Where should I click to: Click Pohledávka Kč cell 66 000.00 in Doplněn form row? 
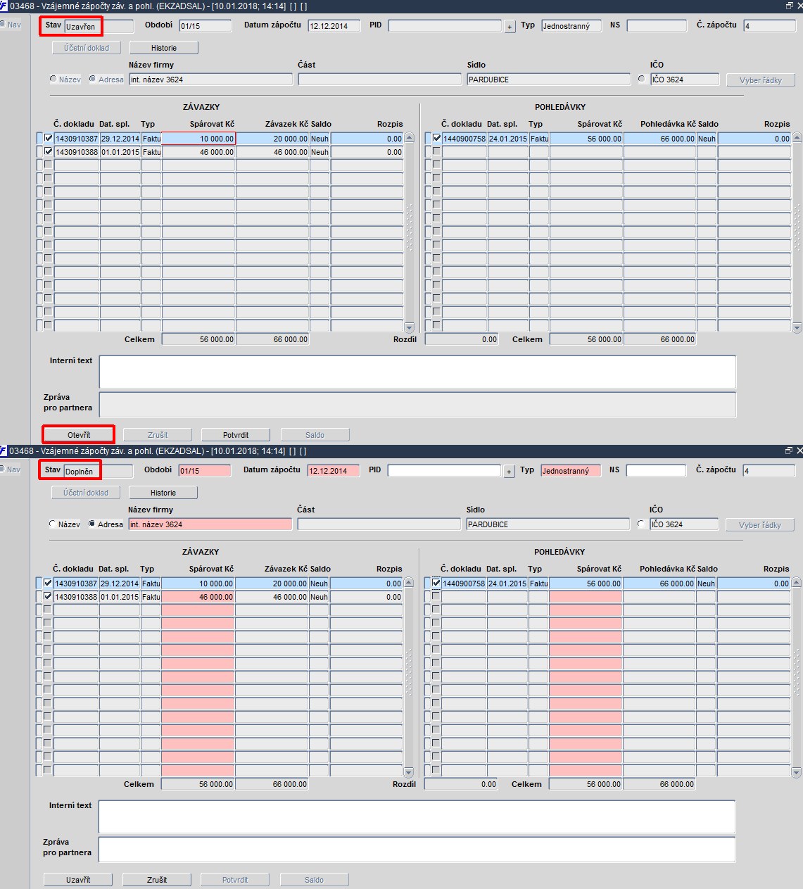[659, 584]
